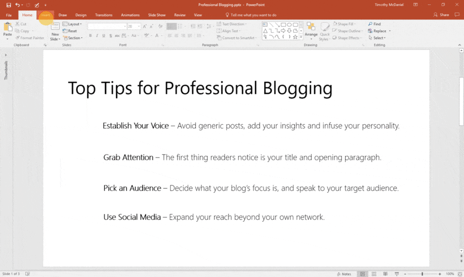Start Slide Show from status bar icon
This screenshot has height=277, width=464.
coord(397,274)
